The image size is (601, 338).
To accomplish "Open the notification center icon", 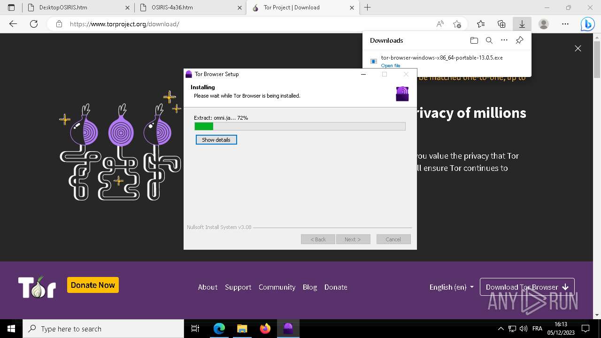I will tap(586, 329).
